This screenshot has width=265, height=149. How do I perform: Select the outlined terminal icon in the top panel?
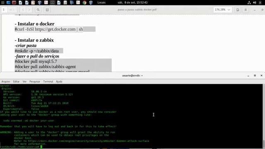click(53, 2)
